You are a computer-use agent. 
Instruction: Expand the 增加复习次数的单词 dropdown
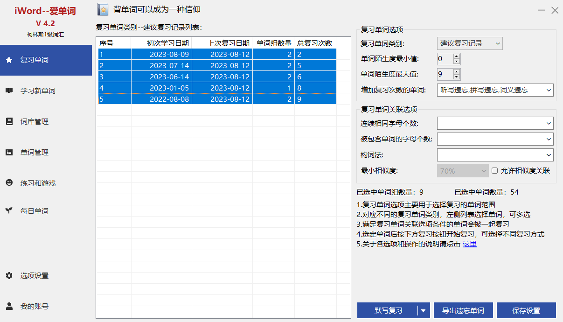coord(495,90)
